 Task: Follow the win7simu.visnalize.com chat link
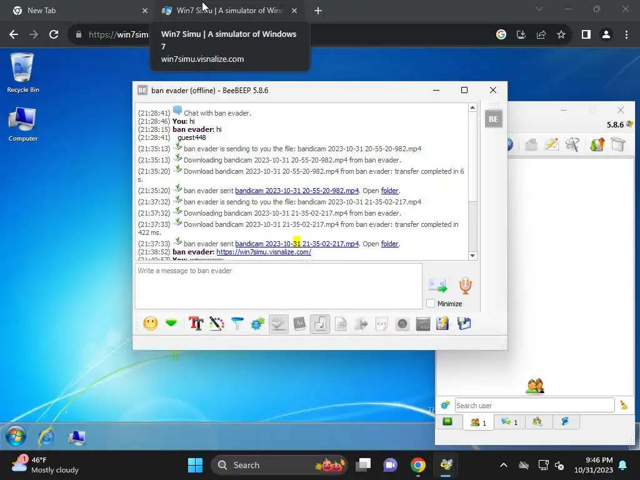pos(264,252)
